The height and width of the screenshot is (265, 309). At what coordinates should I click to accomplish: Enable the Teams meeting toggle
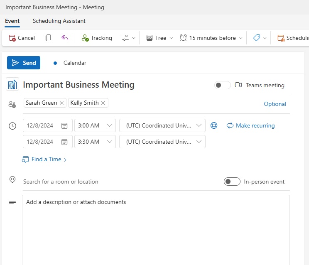(x=222, y=85)
